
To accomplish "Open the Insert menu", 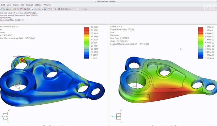I will point(16,5).
